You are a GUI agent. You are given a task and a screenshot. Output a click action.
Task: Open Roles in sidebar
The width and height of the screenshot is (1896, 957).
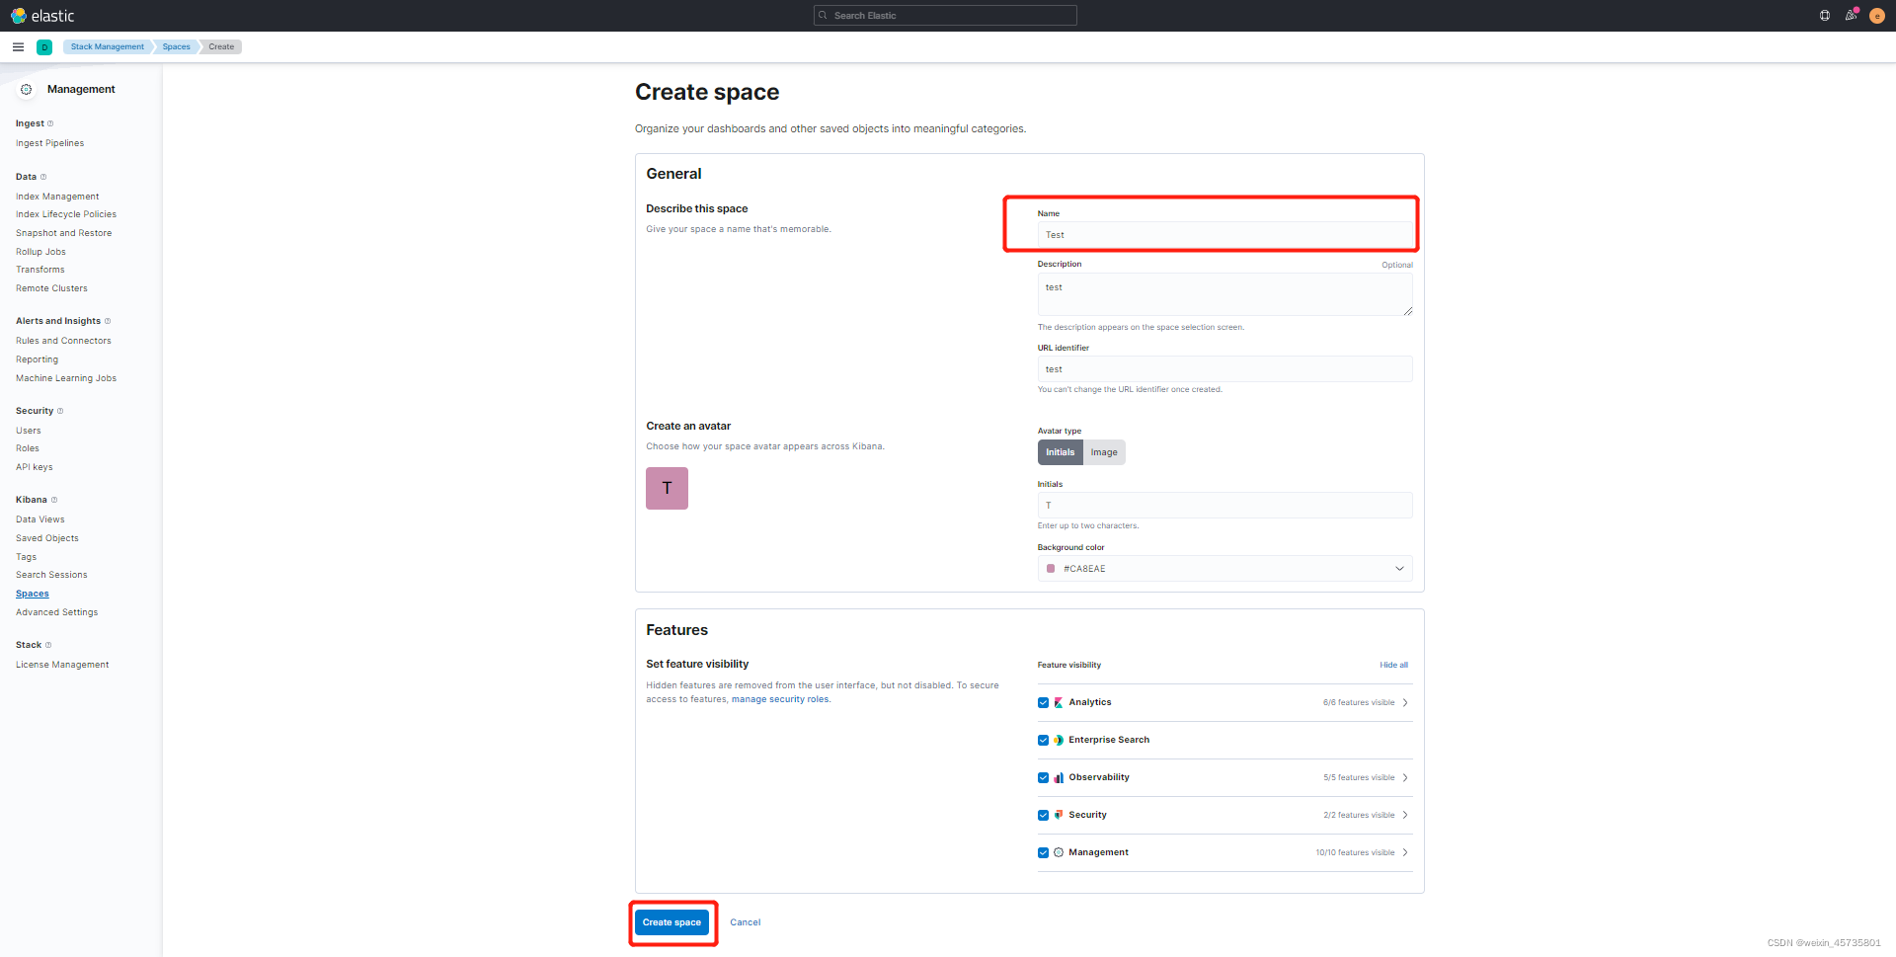(28, 448)
